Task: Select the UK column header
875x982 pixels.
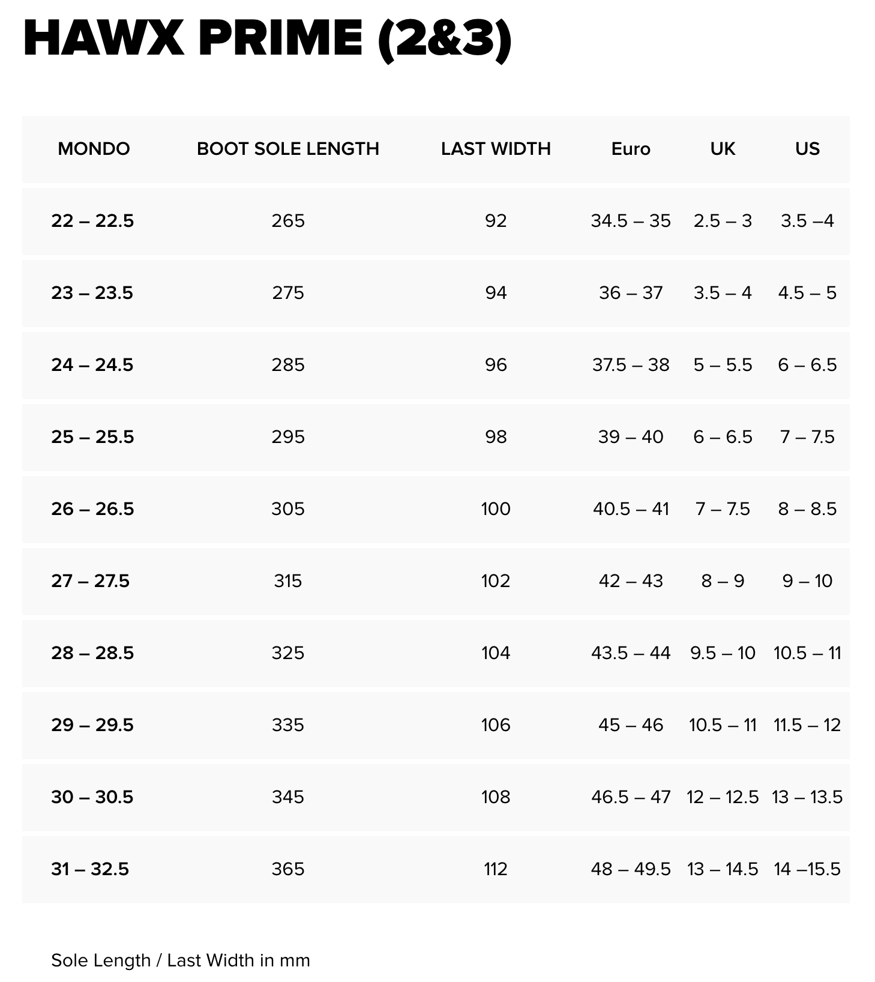Action: [x=723, y=149]
